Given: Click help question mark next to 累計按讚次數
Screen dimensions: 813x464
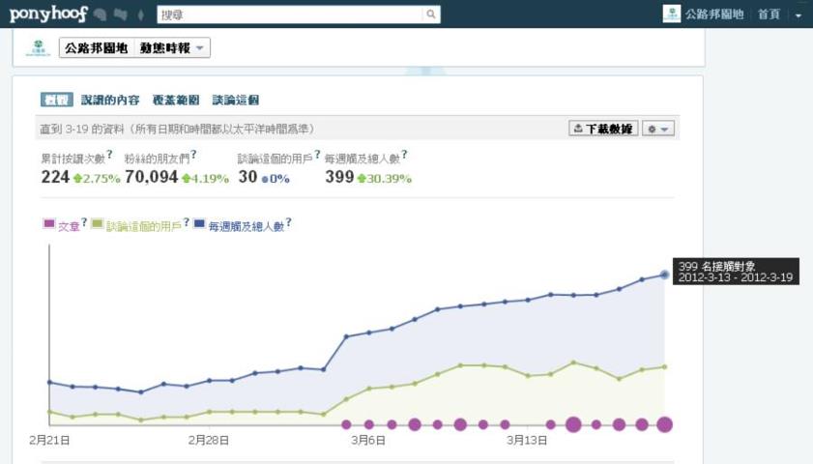Looking at the screenshot, I should click(x=110, y=155).
